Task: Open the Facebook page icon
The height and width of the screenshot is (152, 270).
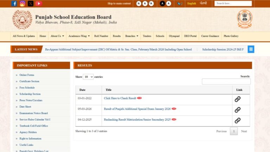Action: (14, 4)
